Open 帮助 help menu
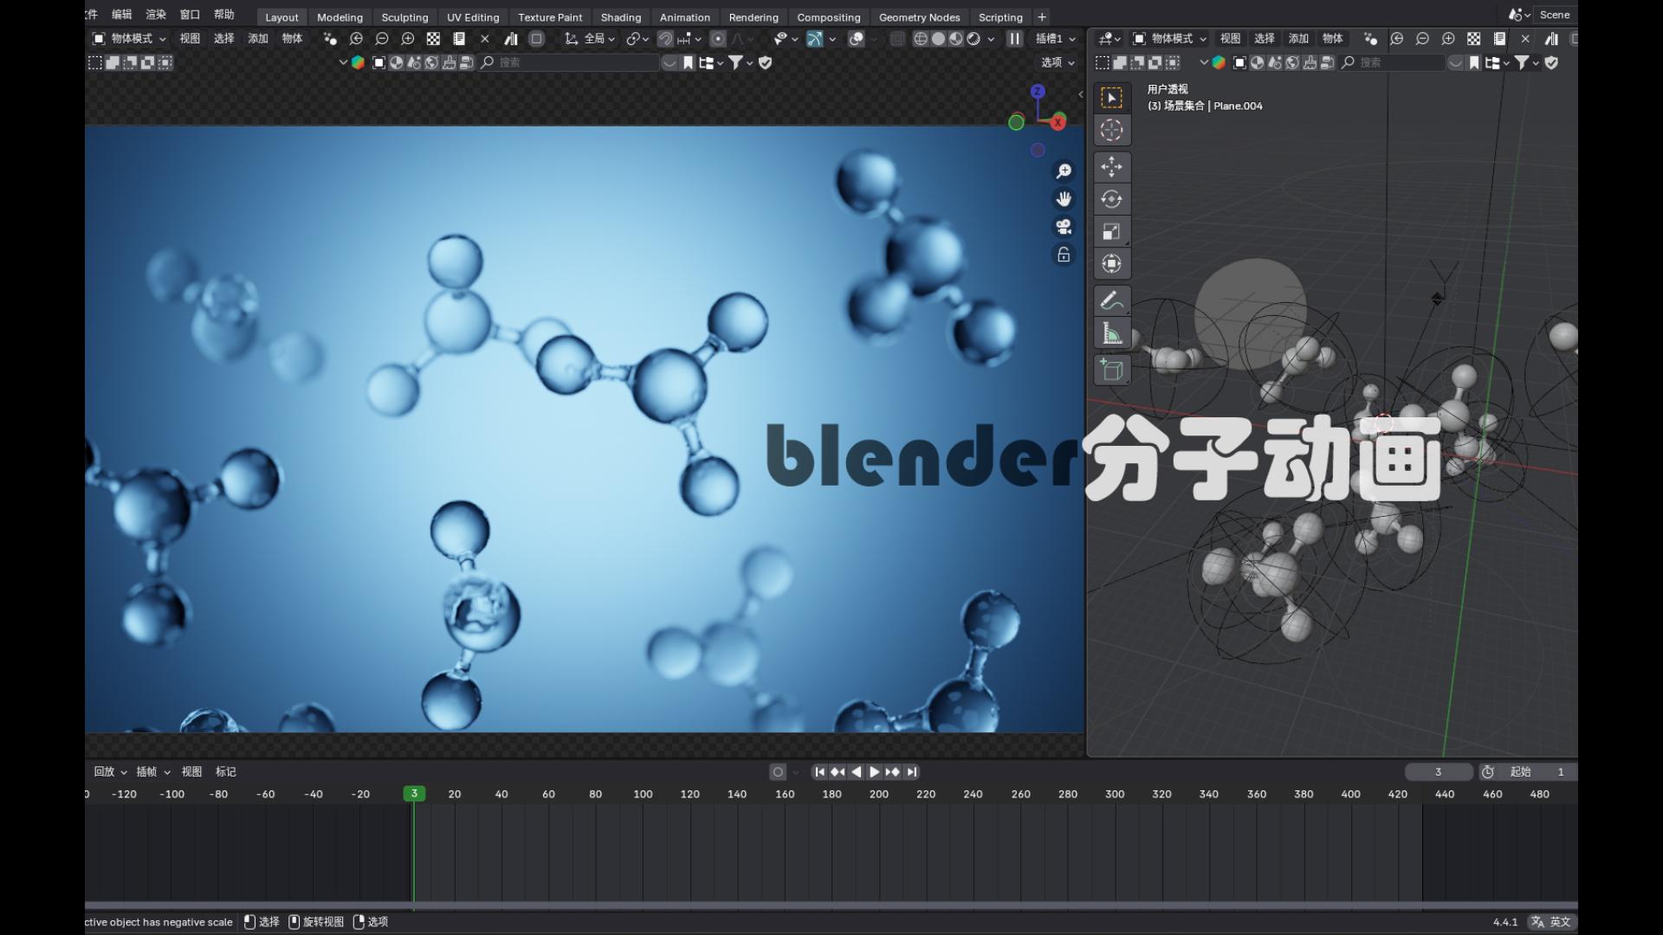The width and height of the screenshot is (1663, 935). (x=223, y=15)
